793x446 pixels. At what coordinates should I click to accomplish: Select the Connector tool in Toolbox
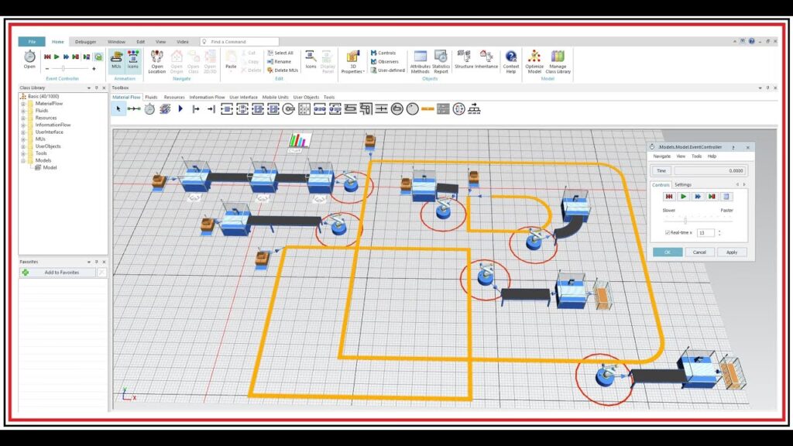coord(133,109)
